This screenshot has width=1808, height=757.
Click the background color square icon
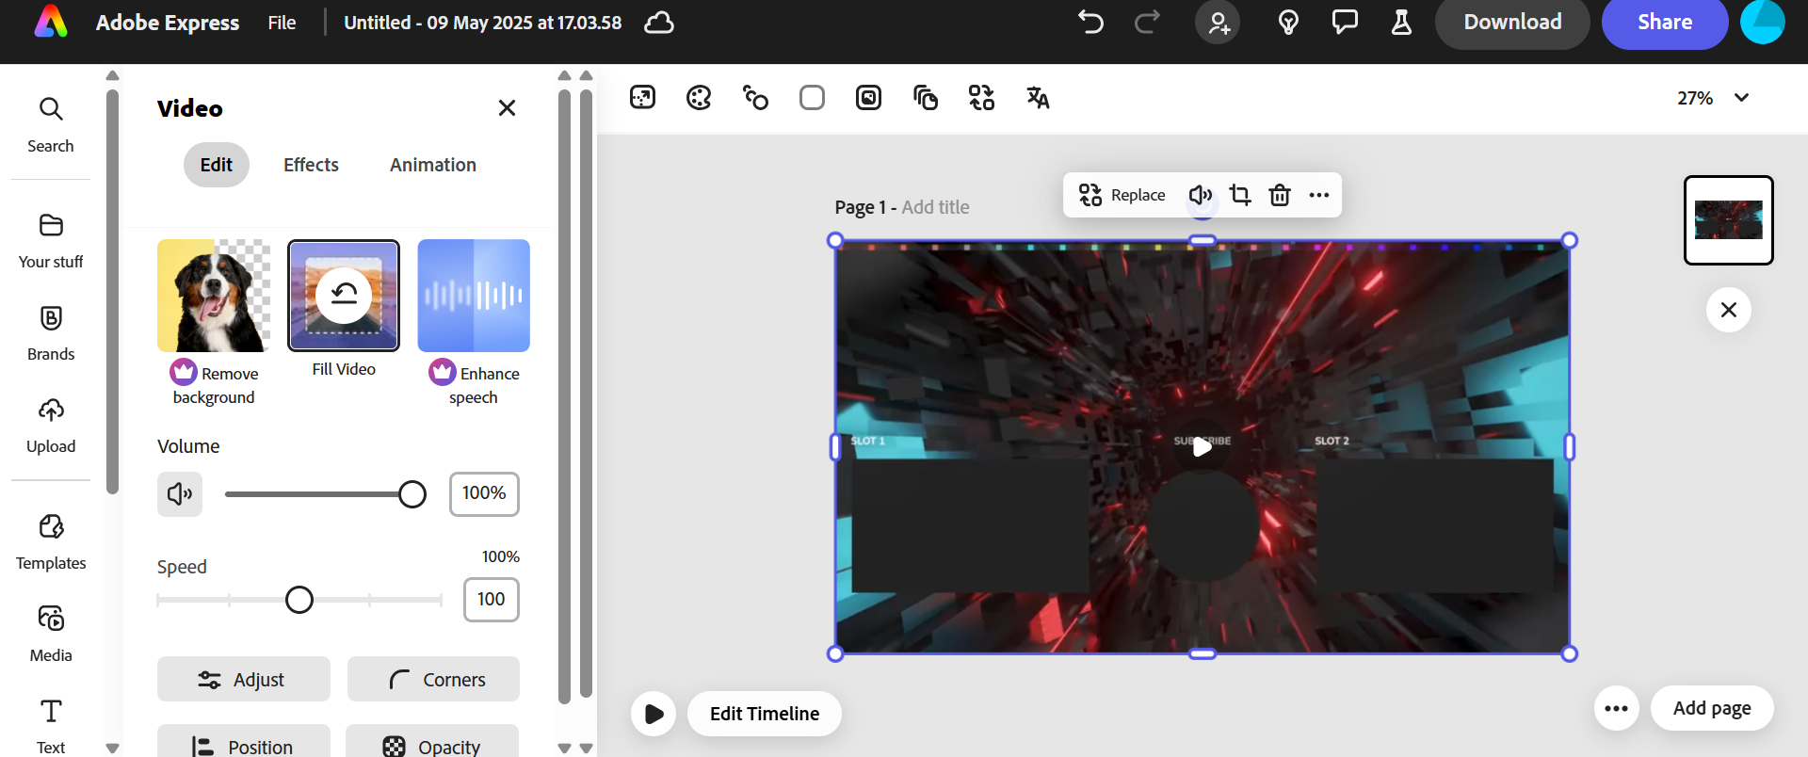coord(812,97)
